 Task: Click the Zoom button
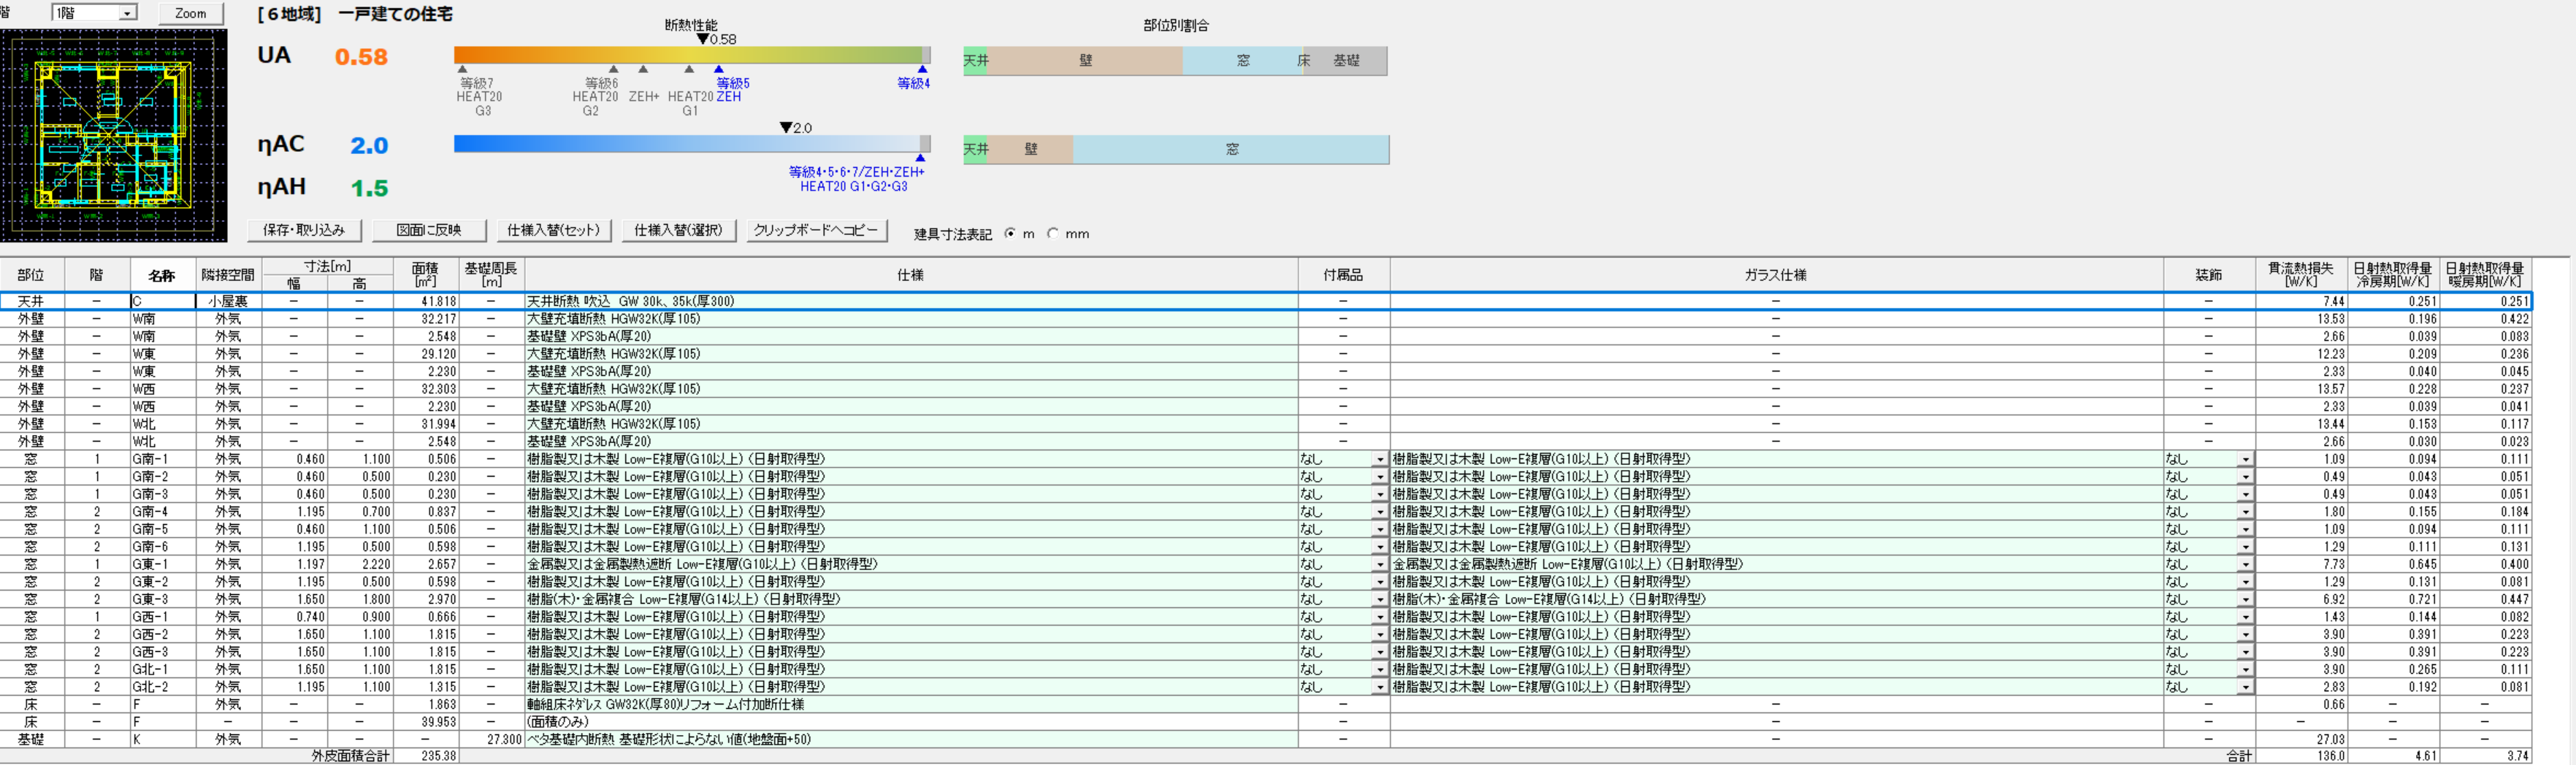[190, 13]
